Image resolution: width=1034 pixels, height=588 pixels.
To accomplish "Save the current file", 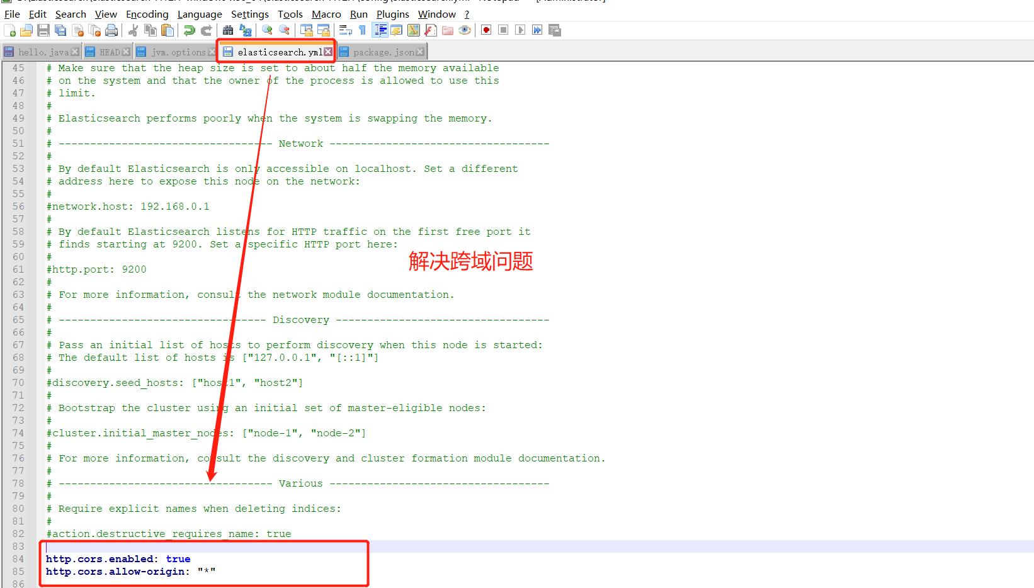I will tap(43, 30).
